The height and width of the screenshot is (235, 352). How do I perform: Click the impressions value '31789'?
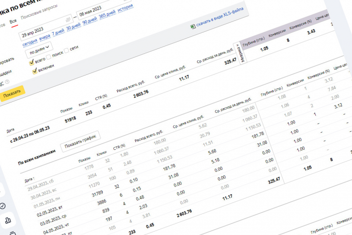pos(97,194)
